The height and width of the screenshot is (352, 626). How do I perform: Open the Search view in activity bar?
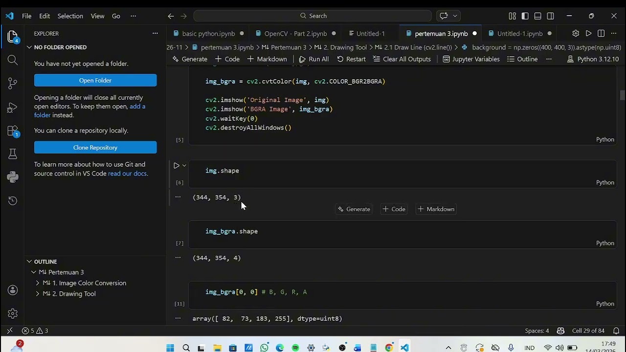pos(13,60)
